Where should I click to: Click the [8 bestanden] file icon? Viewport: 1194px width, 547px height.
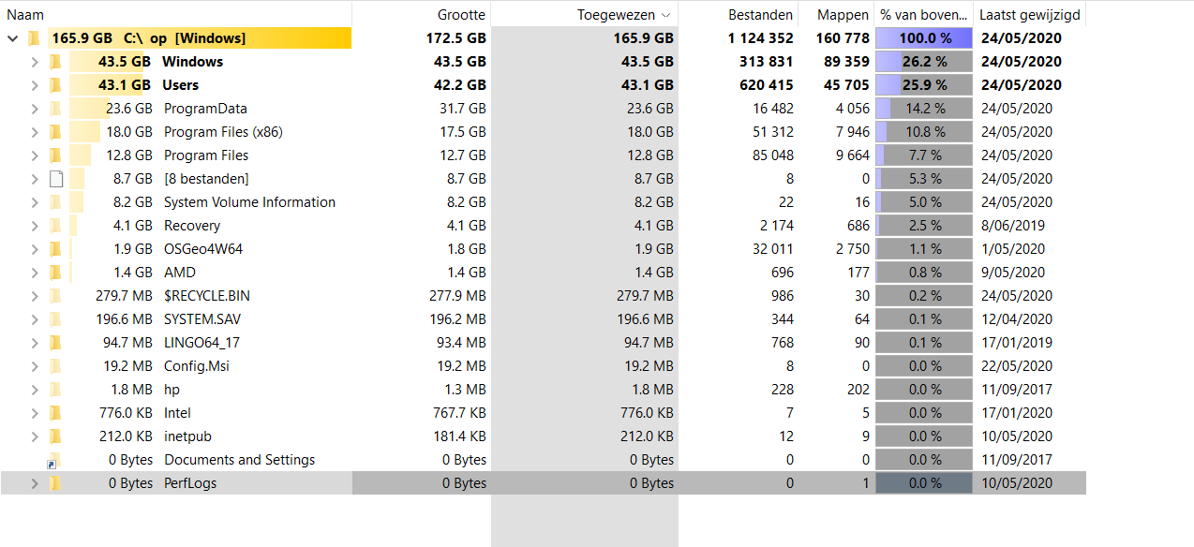(x=56, y=179)
